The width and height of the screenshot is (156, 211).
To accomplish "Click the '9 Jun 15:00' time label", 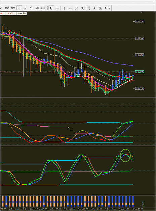I will (110, 209).
